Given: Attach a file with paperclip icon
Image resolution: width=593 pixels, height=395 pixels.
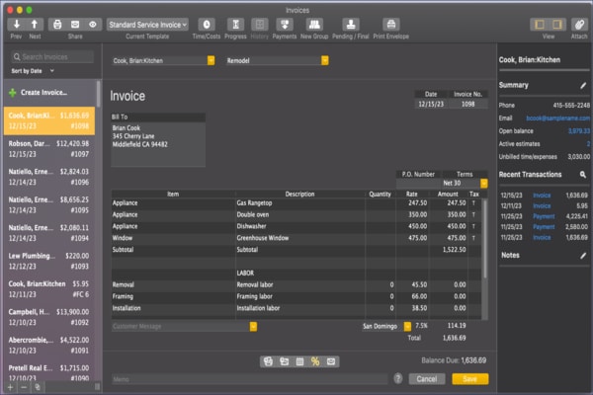Looking at the screenshot, I should (579, 25).
